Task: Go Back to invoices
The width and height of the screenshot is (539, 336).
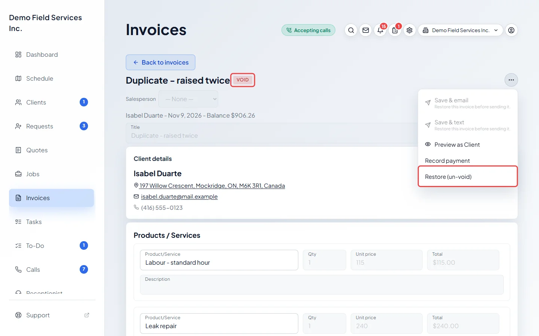Action: coord(161,62)
